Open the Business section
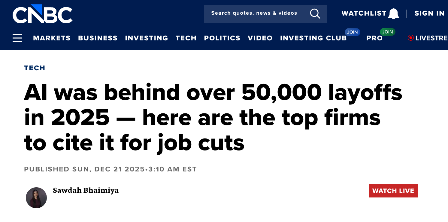Image resolution: width=448 pixels, height=222 pixels. coord(98,38)
